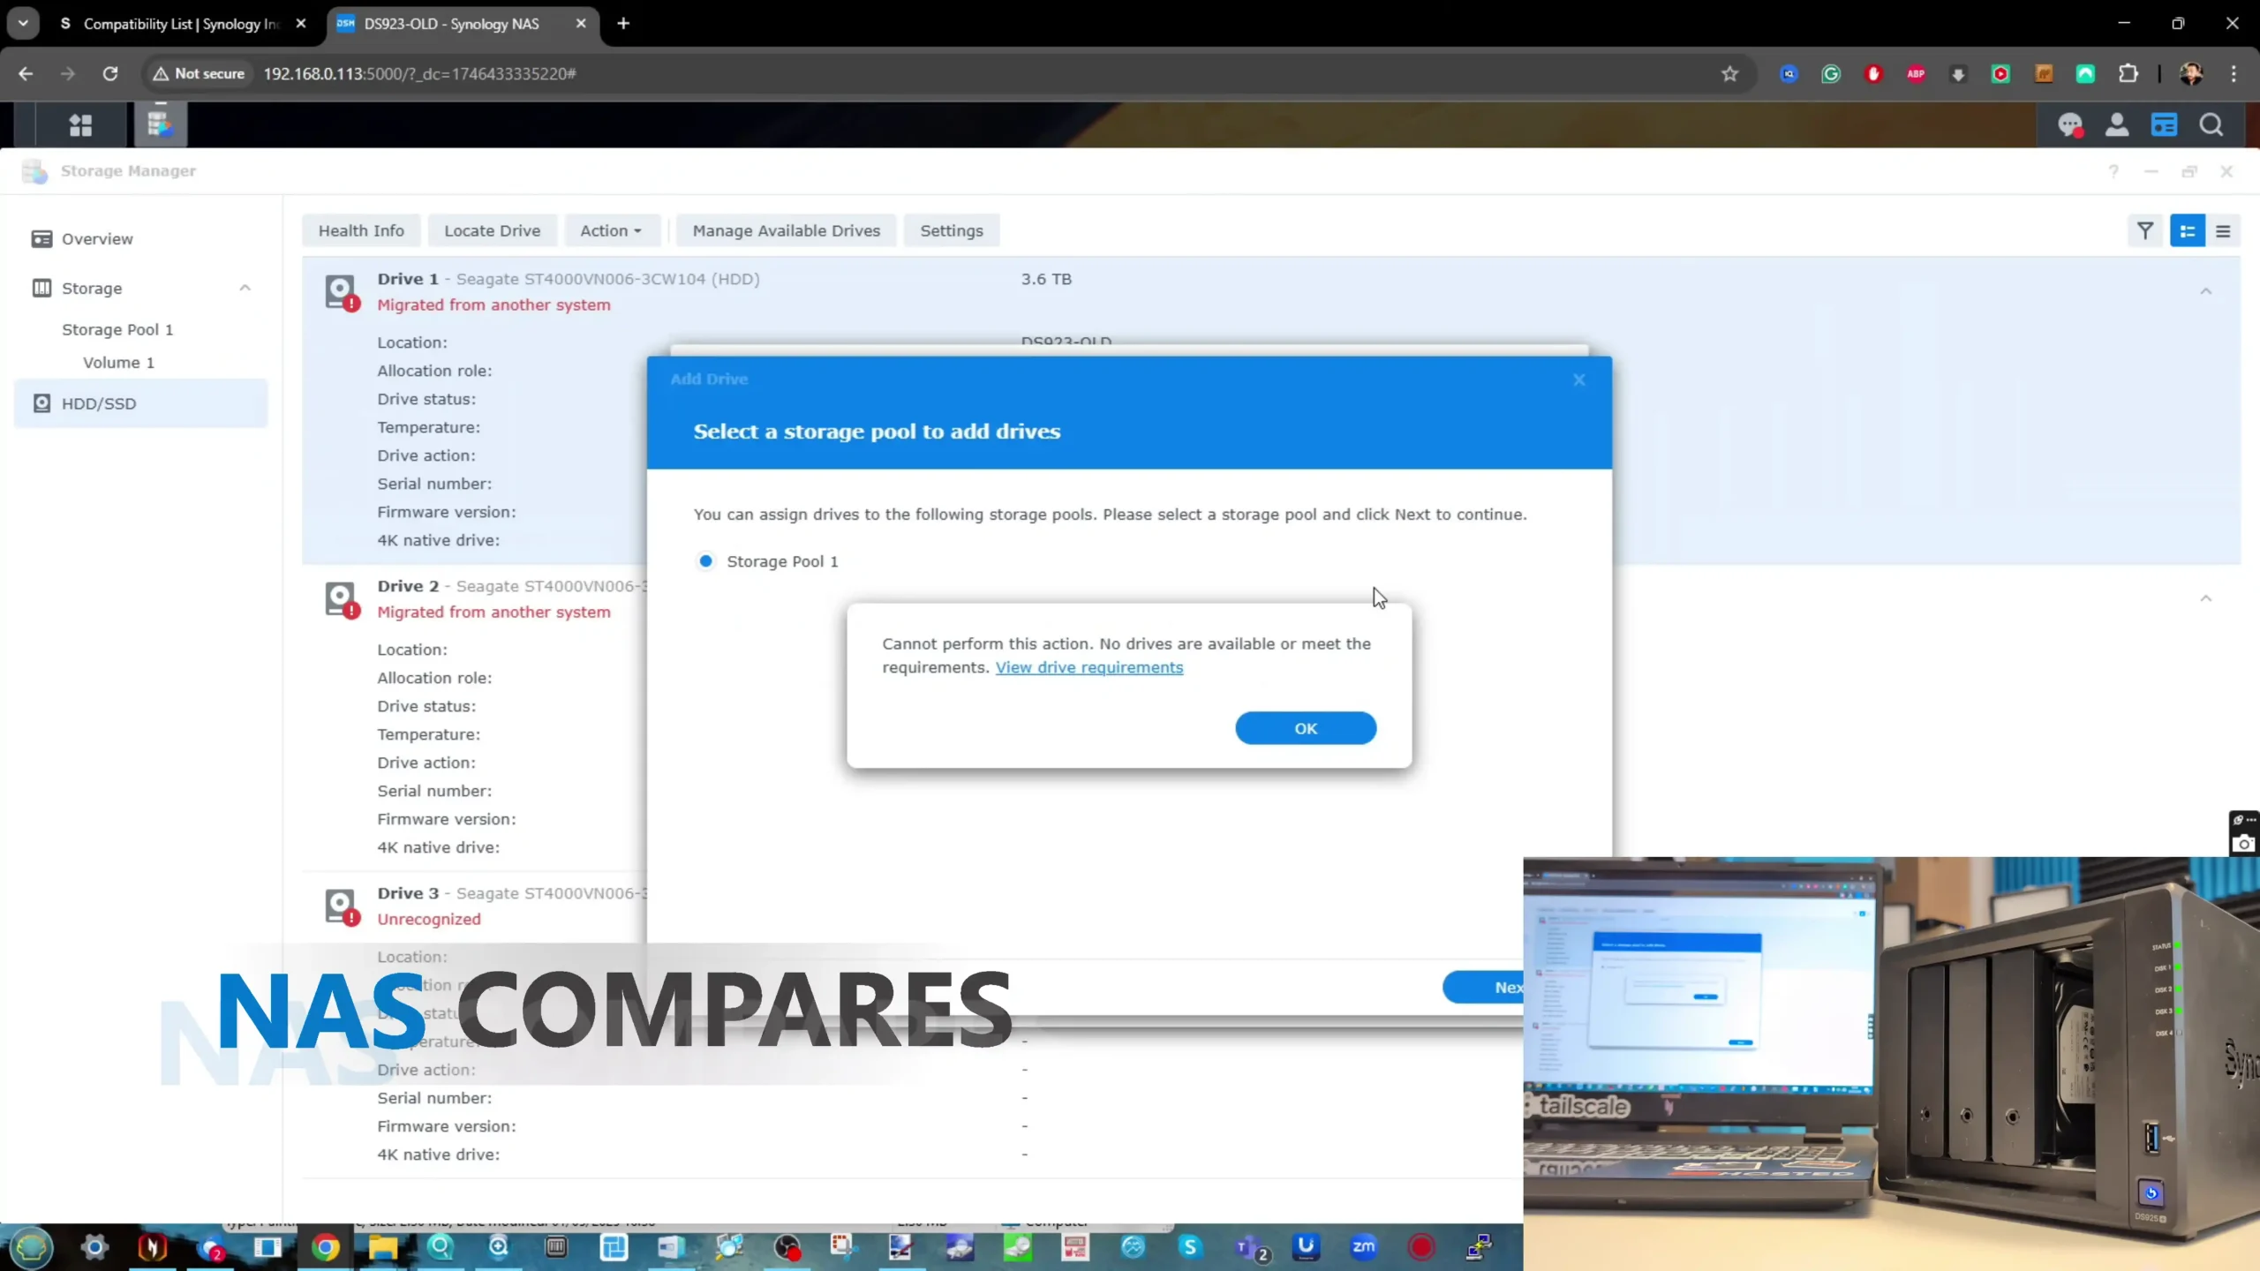The image size is (2260, 1271).
Task: Open Overview in Storage Manager sidebar
Action: coord(140,239)
